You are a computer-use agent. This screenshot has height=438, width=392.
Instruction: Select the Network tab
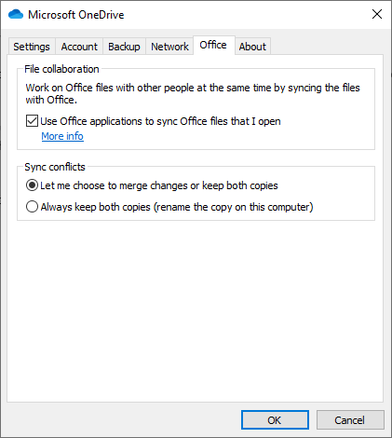(x=169, y=47)
